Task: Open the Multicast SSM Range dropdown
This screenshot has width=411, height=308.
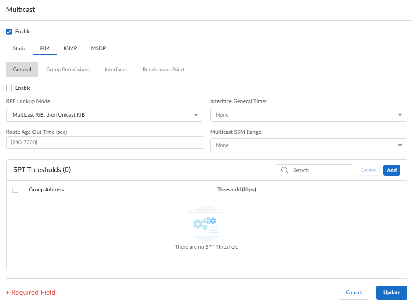Action: point(309,145)
